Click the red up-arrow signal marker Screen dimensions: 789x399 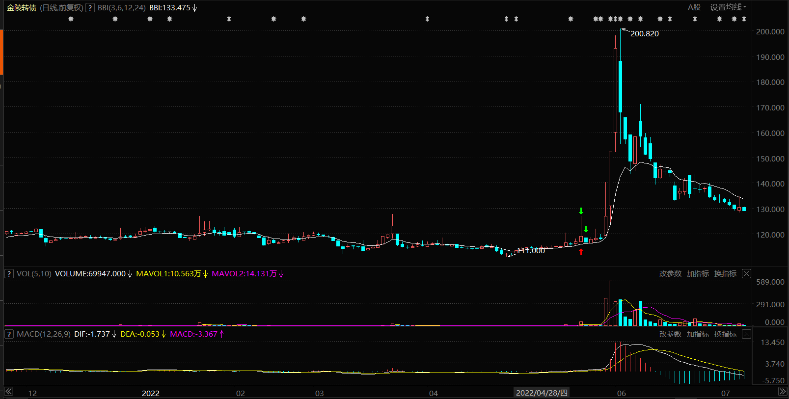581,252
